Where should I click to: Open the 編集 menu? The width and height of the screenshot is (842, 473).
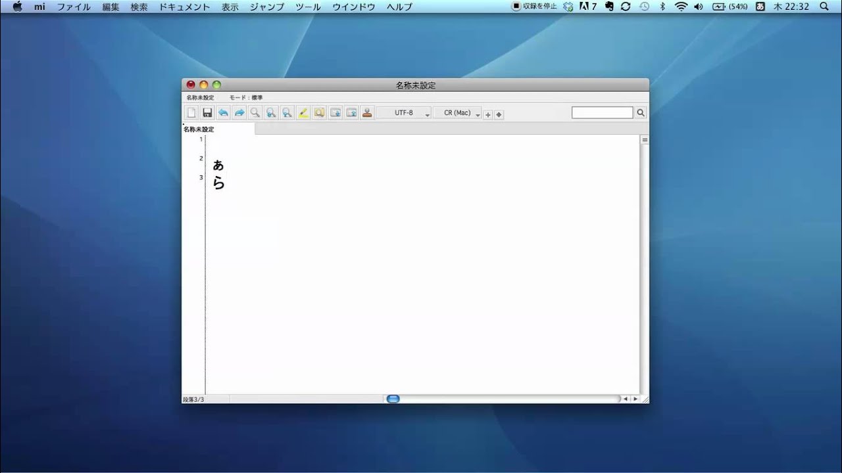point(111,7)
